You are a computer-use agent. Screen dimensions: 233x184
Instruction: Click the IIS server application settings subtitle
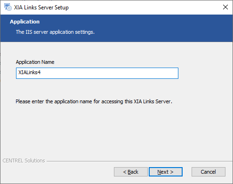55,32
